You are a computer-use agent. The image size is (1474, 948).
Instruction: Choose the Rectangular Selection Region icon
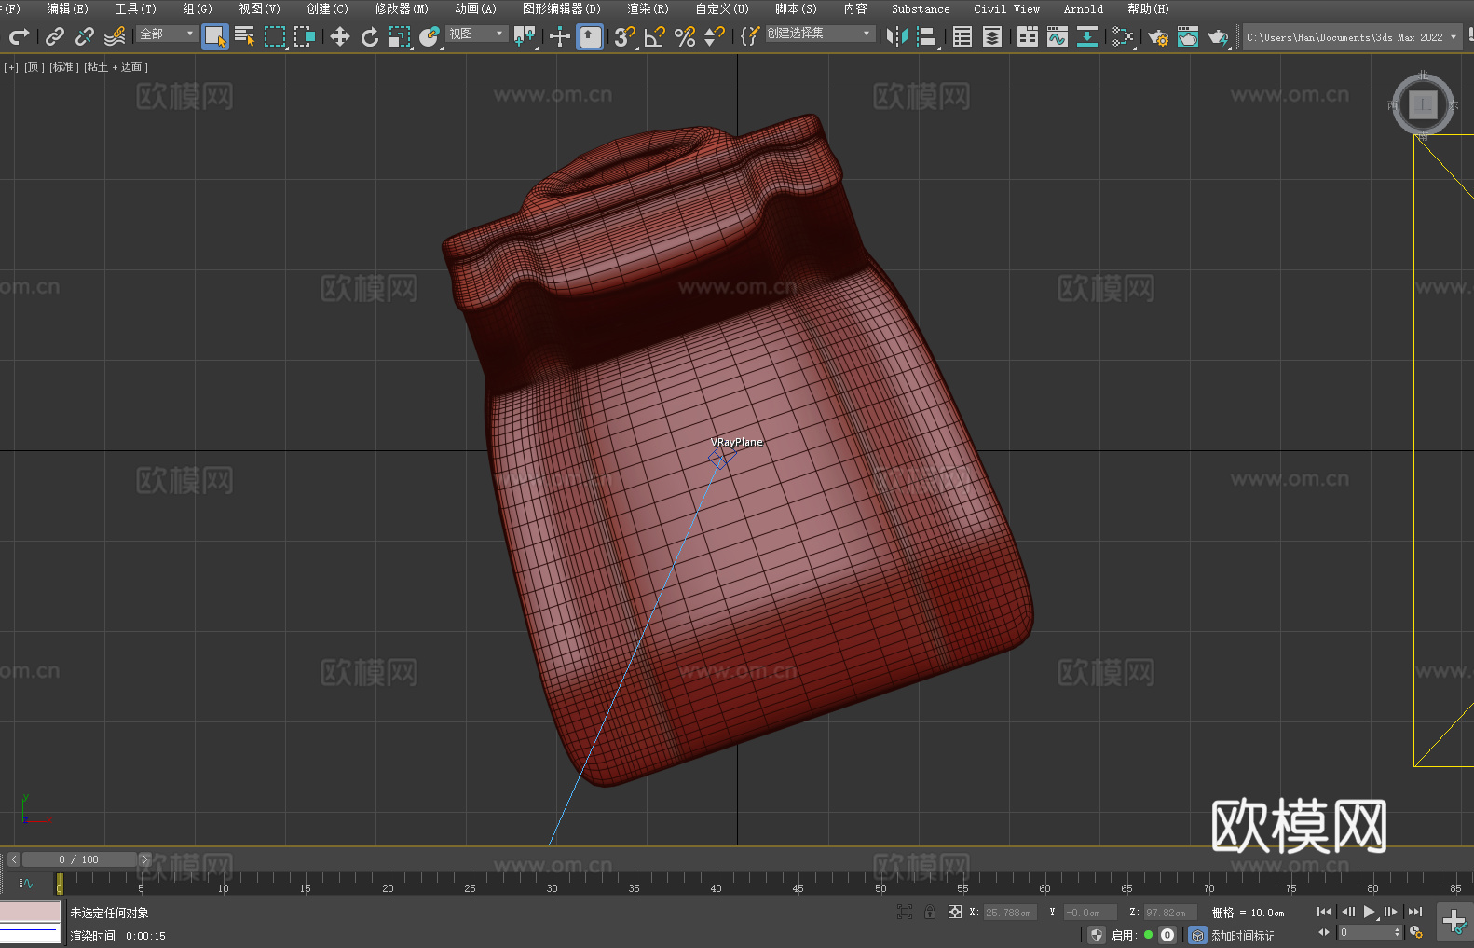pyautogui.click(x=275, y=36)
